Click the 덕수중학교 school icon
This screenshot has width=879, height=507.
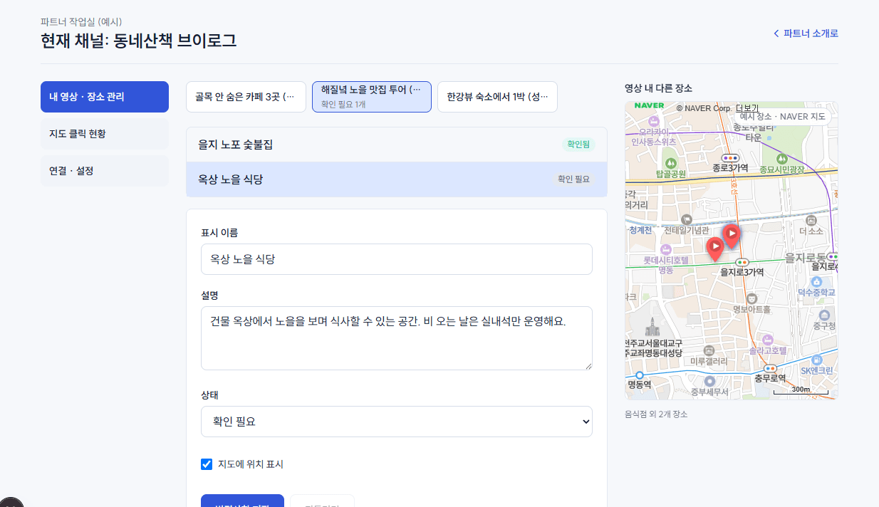click(816, 282)
